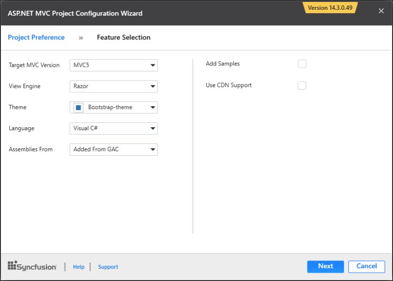Click the Add Samples label
Screen dimensions: 393x281
click(223, 64)
